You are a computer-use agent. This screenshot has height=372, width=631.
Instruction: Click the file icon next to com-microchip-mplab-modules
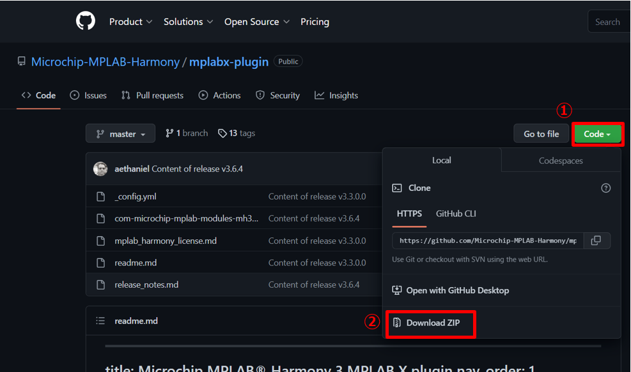tap(100, 218)
